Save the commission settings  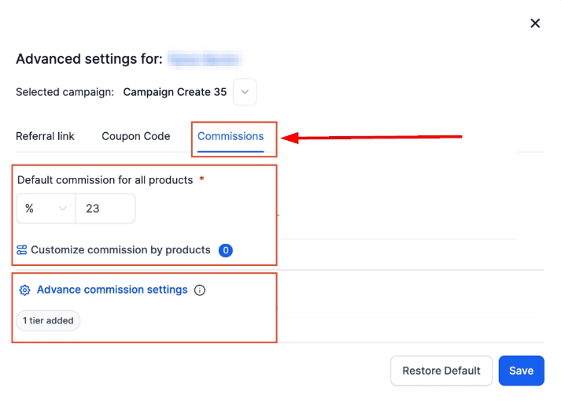(x=521, y=371)
